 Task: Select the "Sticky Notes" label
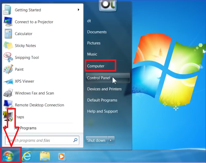click(x=25, y=46)
